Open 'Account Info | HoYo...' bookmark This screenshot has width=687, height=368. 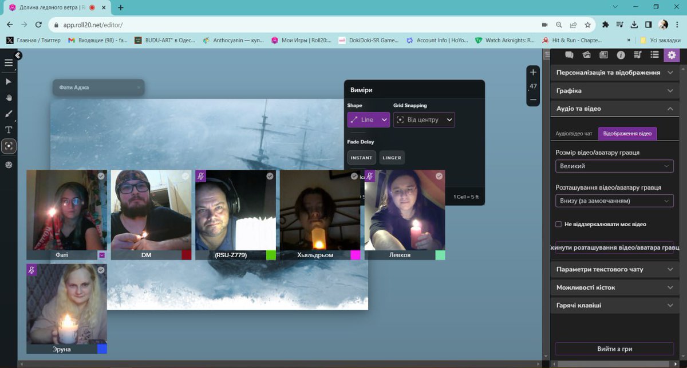click(x=437, y=40)
